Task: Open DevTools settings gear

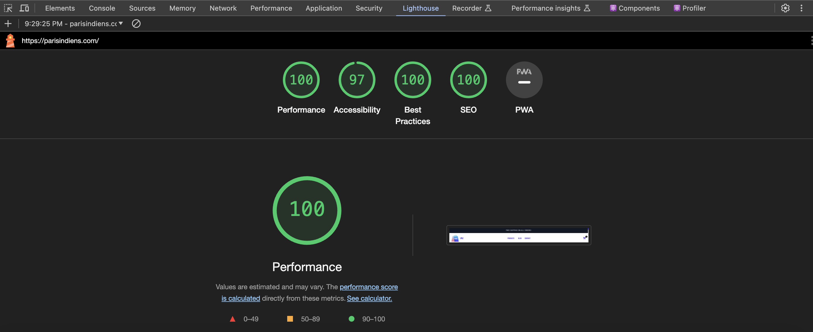Action: click(785, 8)
